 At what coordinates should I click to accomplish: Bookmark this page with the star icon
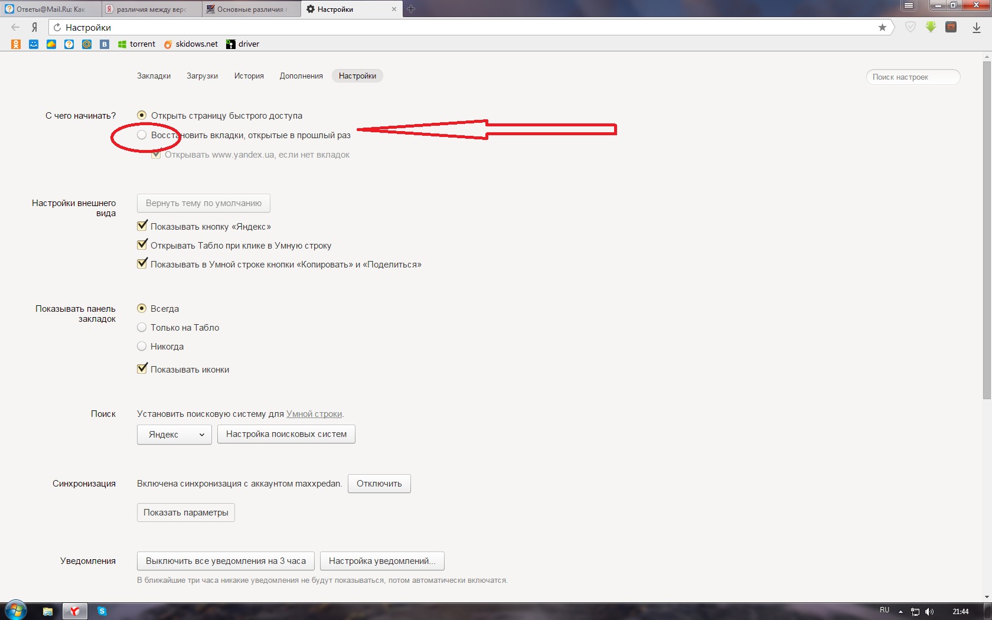[x=882, y=27]
